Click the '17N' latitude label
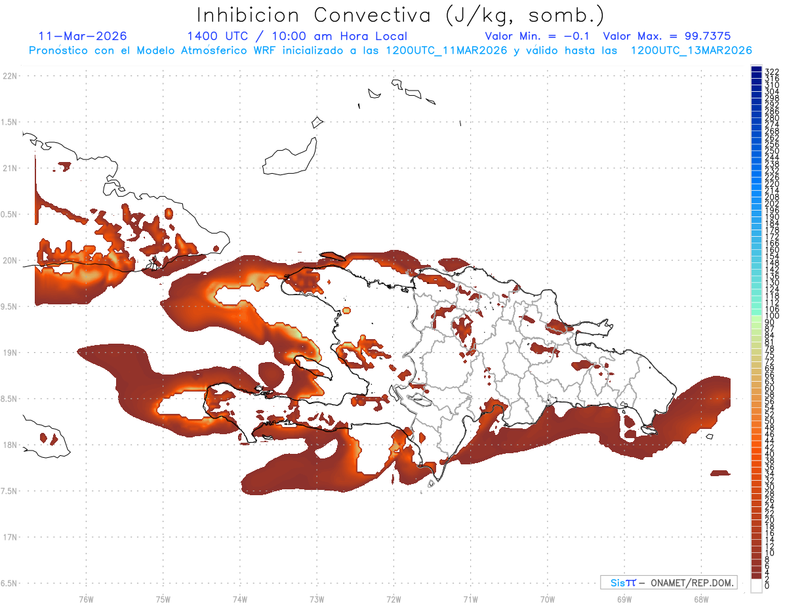The height and width of the screenshot is (608, 787). point(10,537)
